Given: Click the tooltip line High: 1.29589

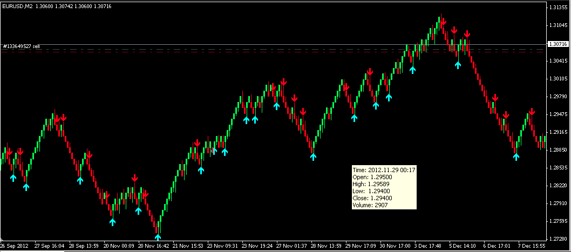Looking at the screenshot, I should pyautogui.click(x=372, y=184).
